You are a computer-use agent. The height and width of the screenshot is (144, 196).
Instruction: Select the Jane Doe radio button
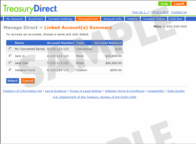click(x=10, y=63)
